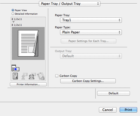Click the single user with speech bubble icon
The width and height of the screenshot is (140, 116).
point(24,76)
